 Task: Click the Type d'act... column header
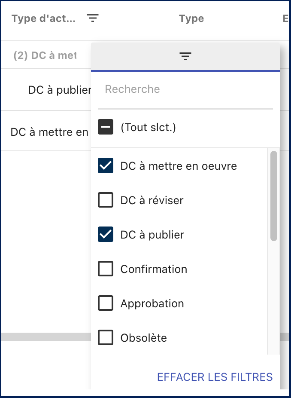43,19
